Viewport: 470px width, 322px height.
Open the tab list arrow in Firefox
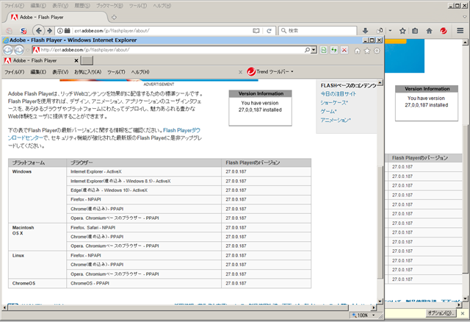(465, 17)
